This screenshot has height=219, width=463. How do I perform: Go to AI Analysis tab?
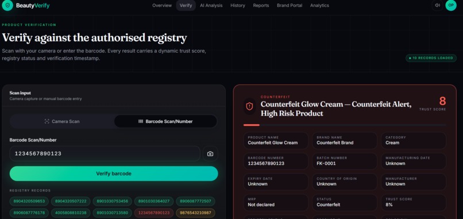point(211,6)
